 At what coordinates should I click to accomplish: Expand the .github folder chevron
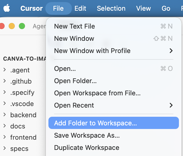point(5,81)
